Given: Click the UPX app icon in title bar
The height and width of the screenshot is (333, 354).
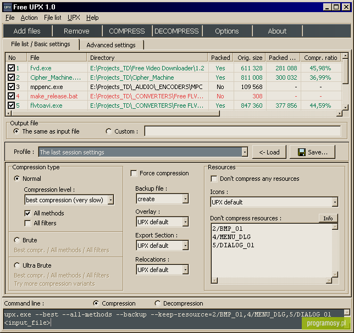Looking at the screenshot, I should pos(8,7).
